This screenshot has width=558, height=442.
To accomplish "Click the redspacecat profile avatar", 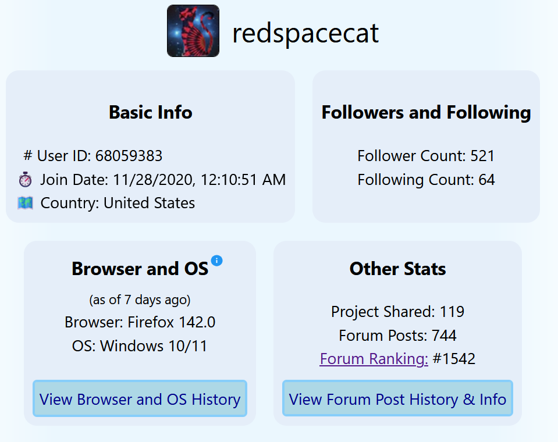I will 193,31.
